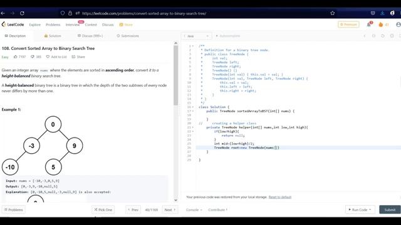Open the Problems list button at bottom
The width and height of the screenshot is (401, 225).
click(14, 210)
